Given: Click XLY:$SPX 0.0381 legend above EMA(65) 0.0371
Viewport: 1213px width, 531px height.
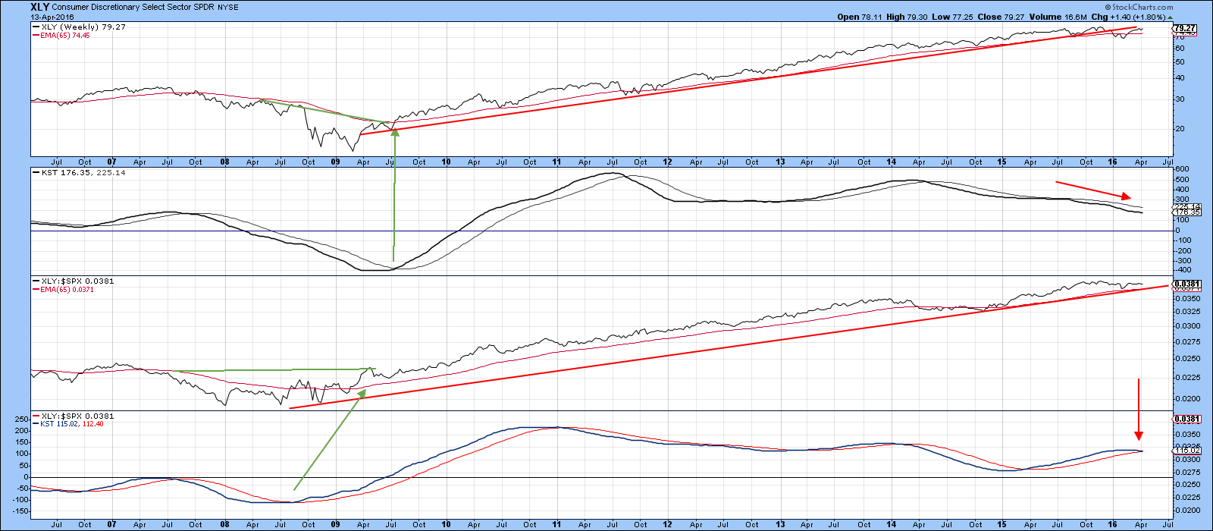Looking at the screenshot, I should pos(74,281).
